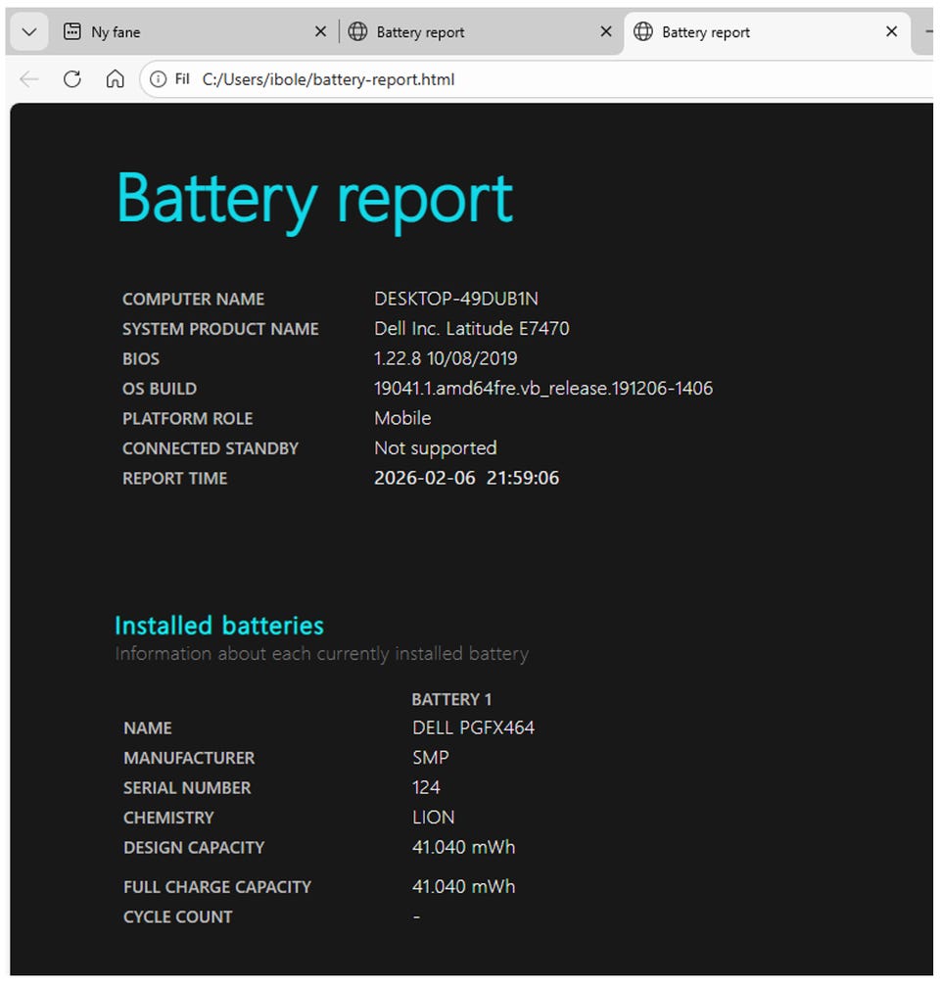The width and height of the screenshot is (940, 983).
Task: Switch to the Ny fane tab
Action: [x=195, y=32]
